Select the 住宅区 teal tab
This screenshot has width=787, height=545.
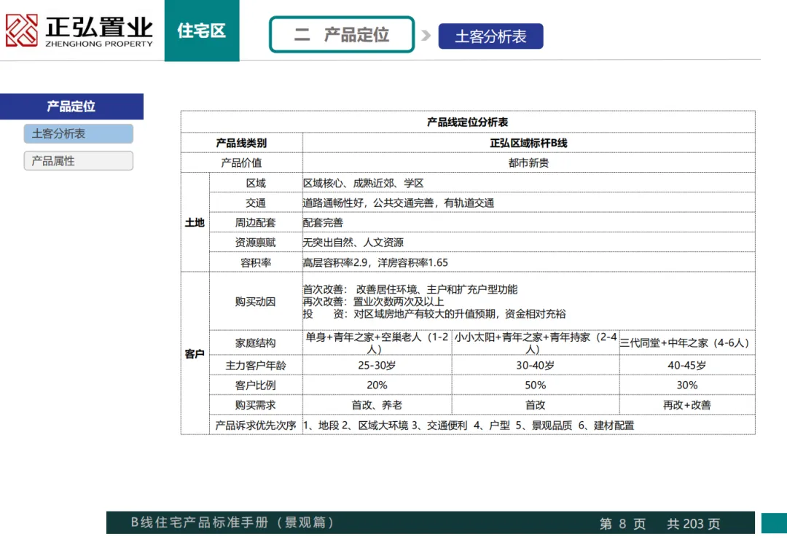point(202,31)
